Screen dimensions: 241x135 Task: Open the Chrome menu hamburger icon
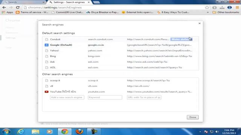pos(237,7)
